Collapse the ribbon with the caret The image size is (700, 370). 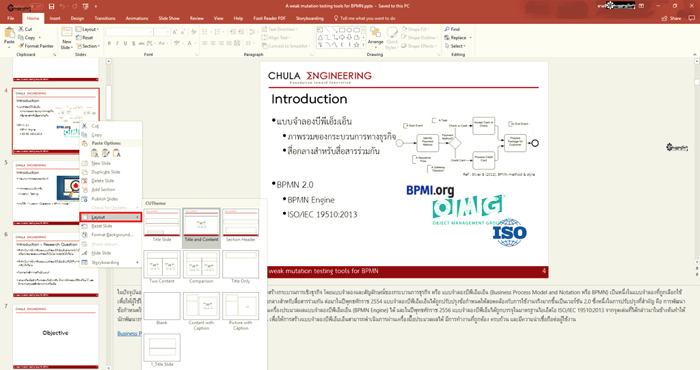click(x=695, y=55)
